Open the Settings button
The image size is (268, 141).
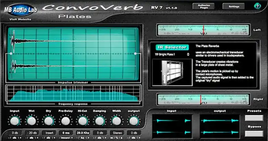coord(234,7)
